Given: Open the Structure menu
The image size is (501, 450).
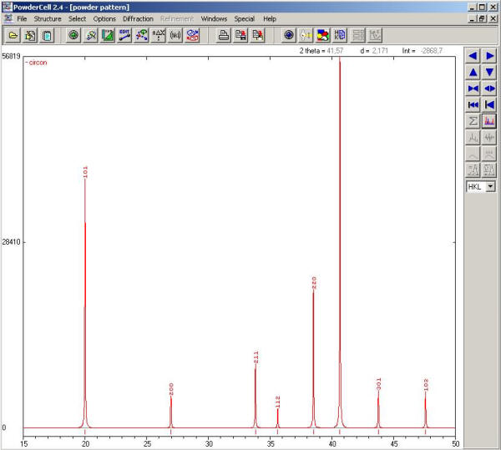Looking at the screenshot, I should [48, 18].
